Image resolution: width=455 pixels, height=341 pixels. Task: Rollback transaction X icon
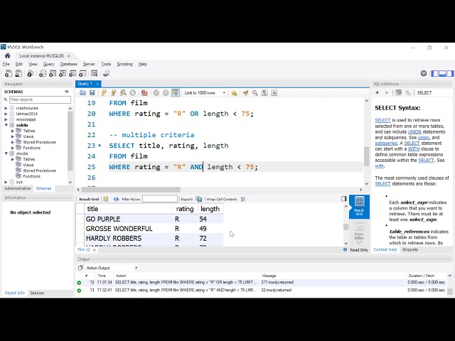click(x=166, y=93)
